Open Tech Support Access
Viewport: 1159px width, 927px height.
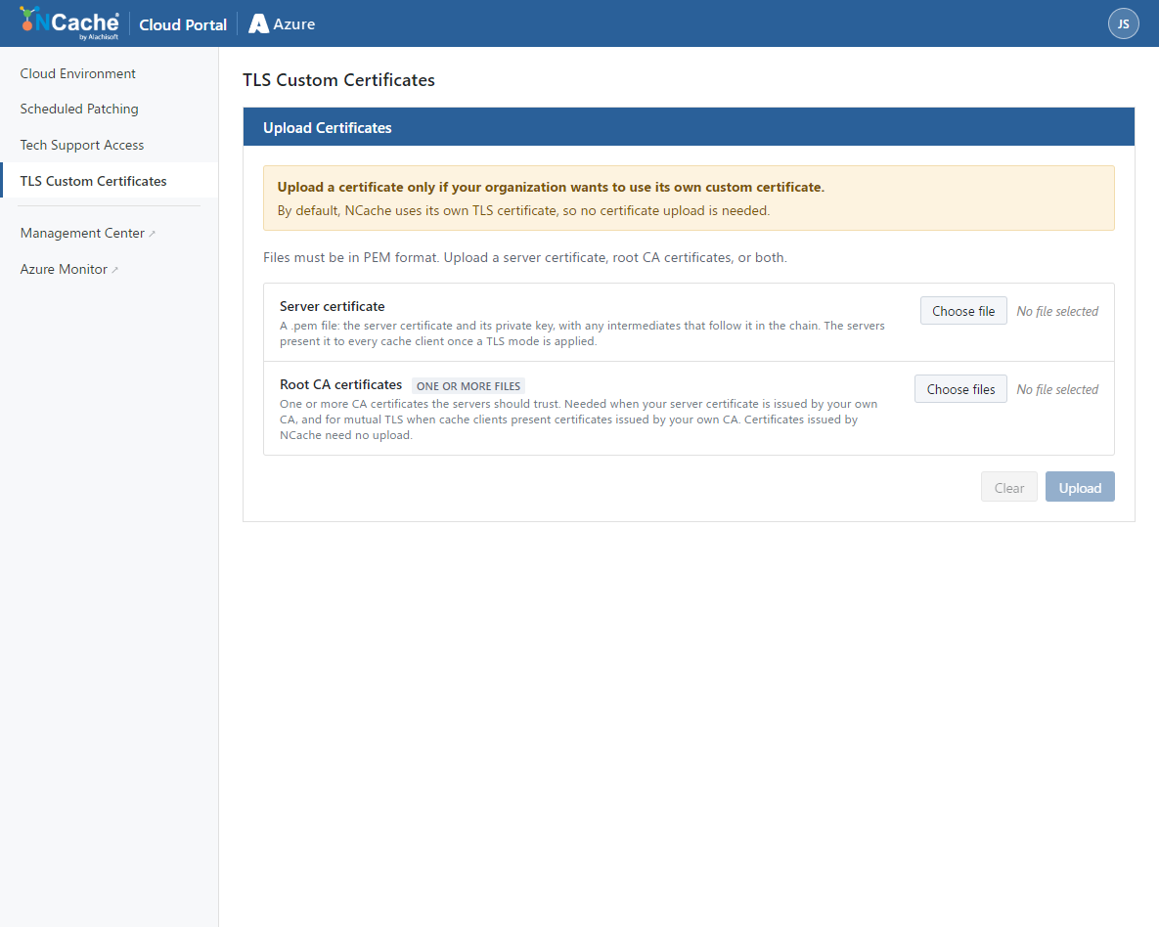82,145
